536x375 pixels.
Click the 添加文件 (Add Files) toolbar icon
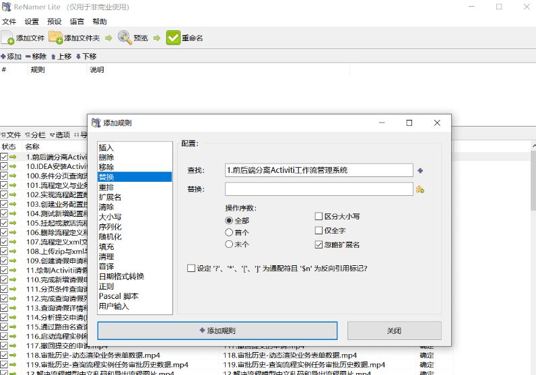pyautogui.click(x=8, y=38)
